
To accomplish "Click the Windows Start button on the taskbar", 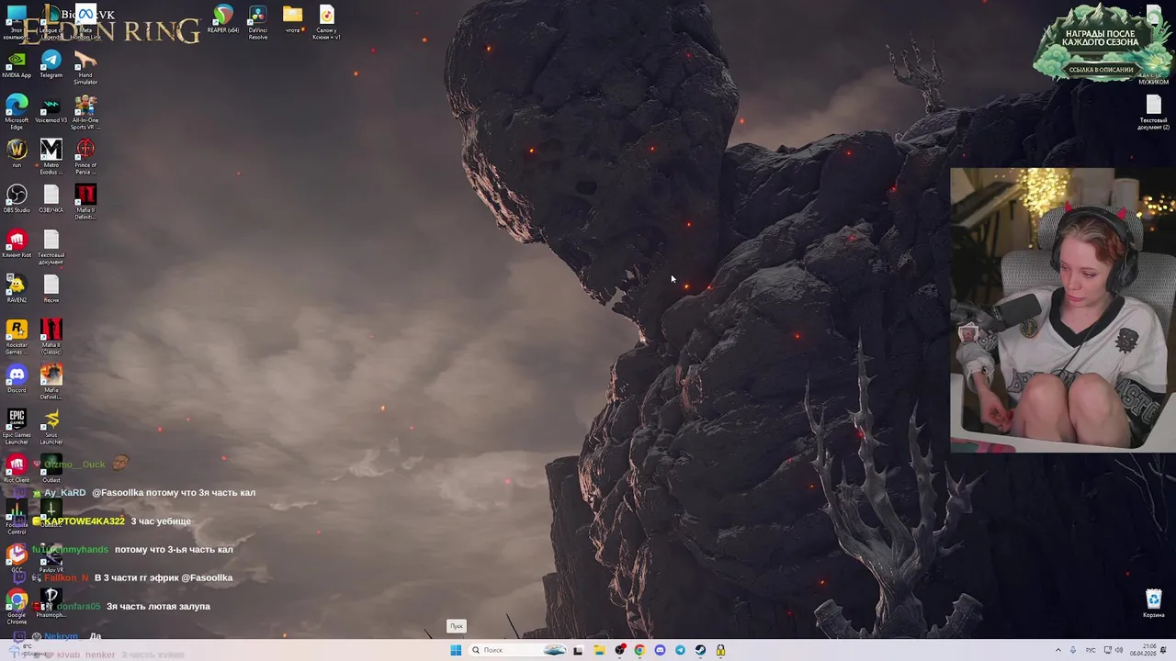I will coord(456,650).
